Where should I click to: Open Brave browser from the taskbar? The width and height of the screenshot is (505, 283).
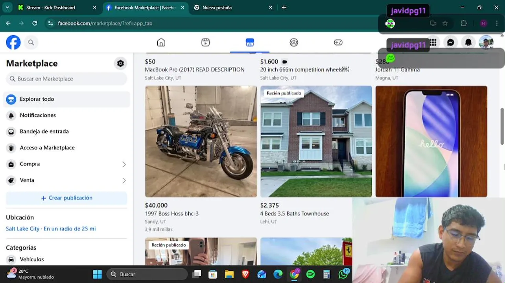(x=245, y=274)
